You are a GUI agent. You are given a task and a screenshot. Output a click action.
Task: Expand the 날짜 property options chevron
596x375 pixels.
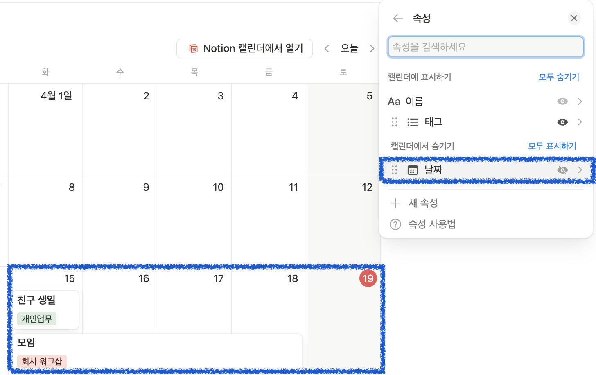click(x=580, y=170)
